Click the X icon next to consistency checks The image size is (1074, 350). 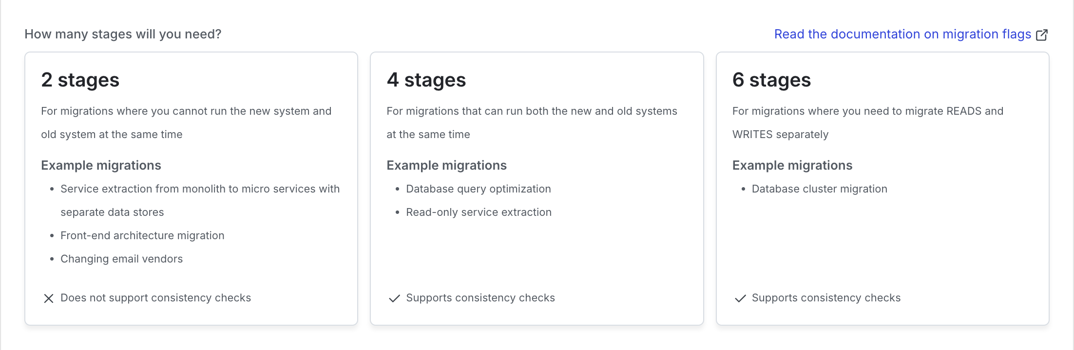point(48,298)
